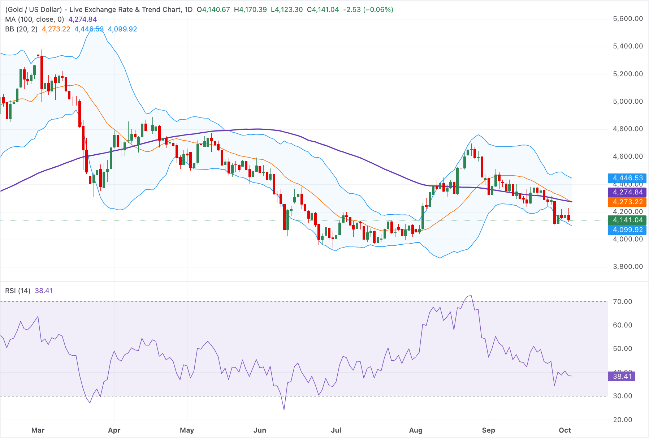Image resolution: width=649 pixels, height=442 pixels.
Task: Click the orange BB basis value 4,273.22 in legend
Action: (x=56, y=29)
